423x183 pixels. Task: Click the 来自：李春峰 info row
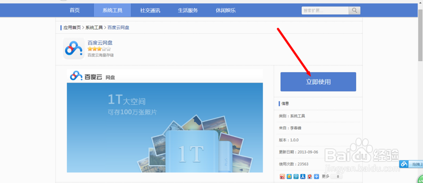point(319,128)
